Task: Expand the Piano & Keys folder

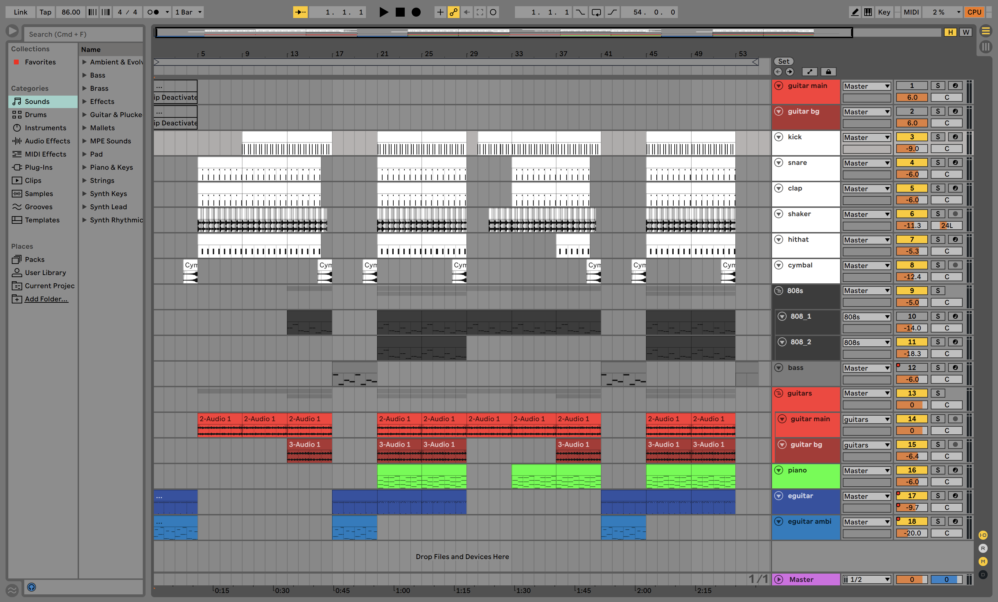Action: 85,167
